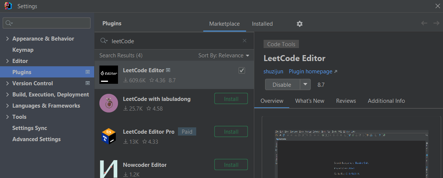Open the Sort By: Relevance dropdown

[224, 55]
